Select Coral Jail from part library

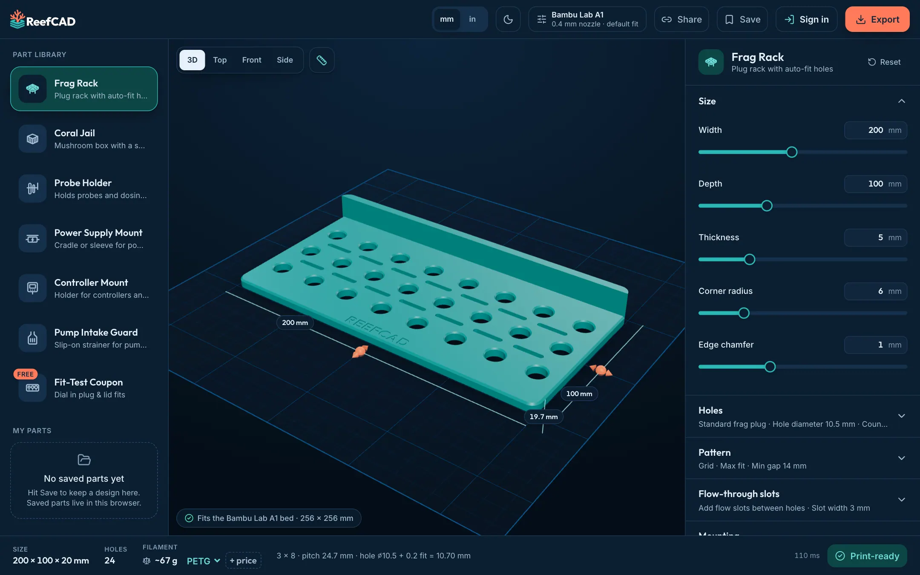click(x=84, y=139)
